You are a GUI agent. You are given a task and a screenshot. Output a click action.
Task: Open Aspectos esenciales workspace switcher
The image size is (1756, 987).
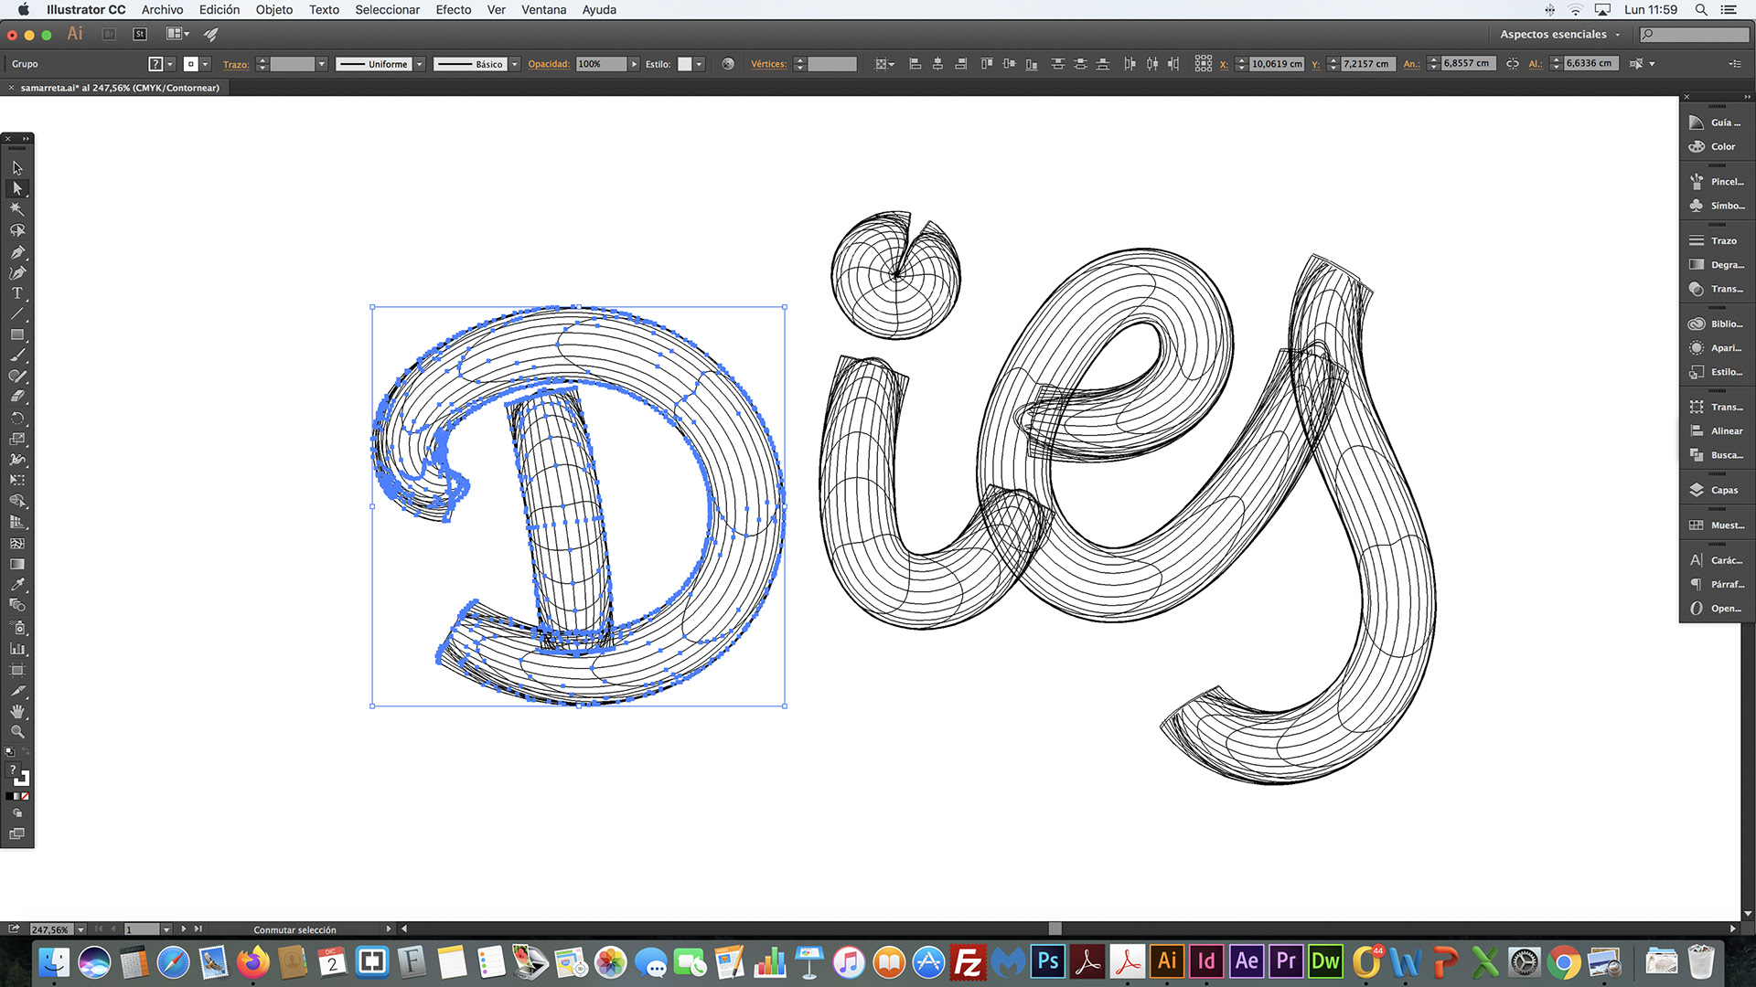[x=1559, y=35]
